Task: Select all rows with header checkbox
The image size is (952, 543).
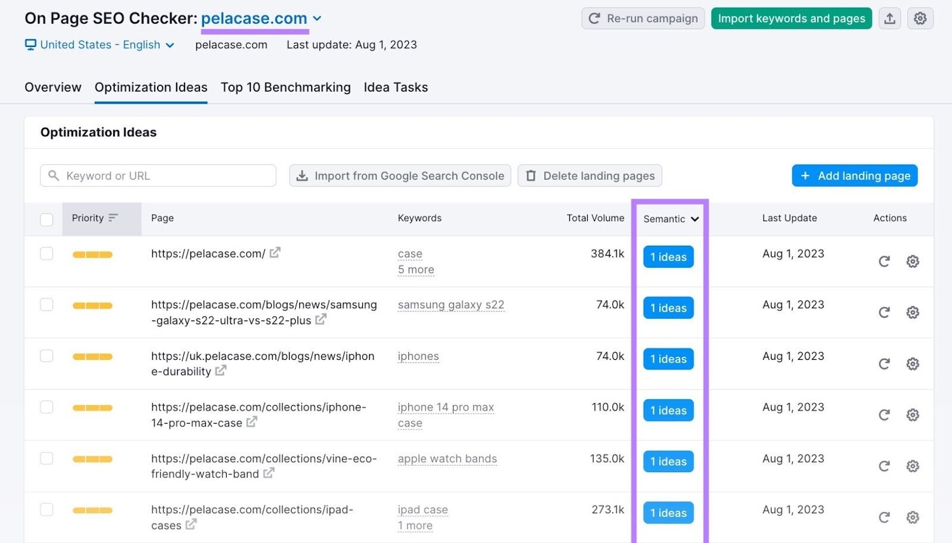Action: [x=46, y=219]
